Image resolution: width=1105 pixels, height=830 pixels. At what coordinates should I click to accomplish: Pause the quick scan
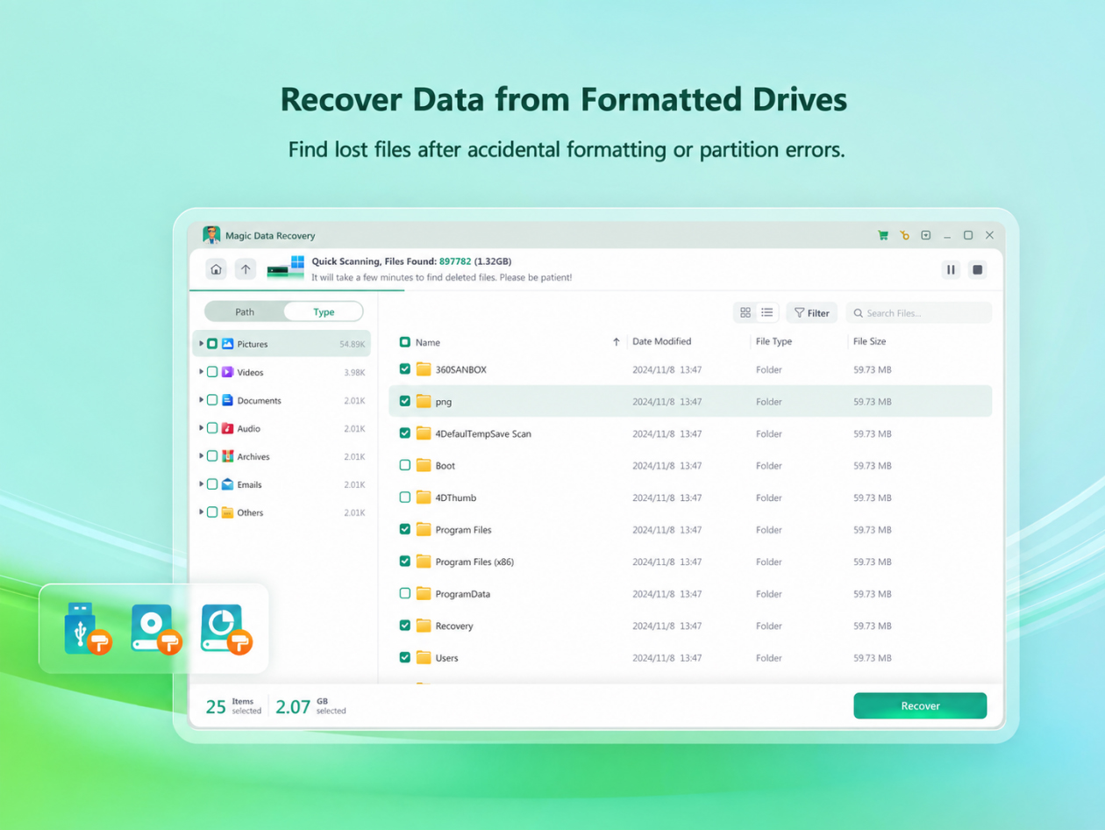(x=951, y=269)
